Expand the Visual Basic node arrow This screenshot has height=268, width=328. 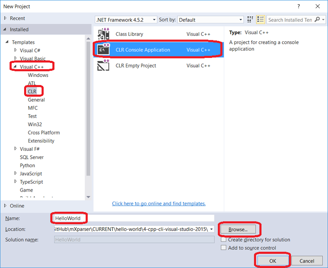point(15,58)
